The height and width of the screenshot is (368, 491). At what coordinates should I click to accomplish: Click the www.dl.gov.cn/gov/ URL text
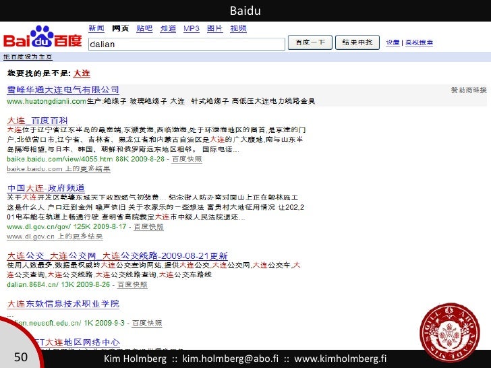pos(39,226)
